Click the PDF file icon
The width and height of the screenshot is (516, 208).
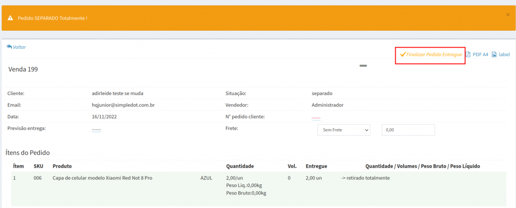(x=468, y=54)
